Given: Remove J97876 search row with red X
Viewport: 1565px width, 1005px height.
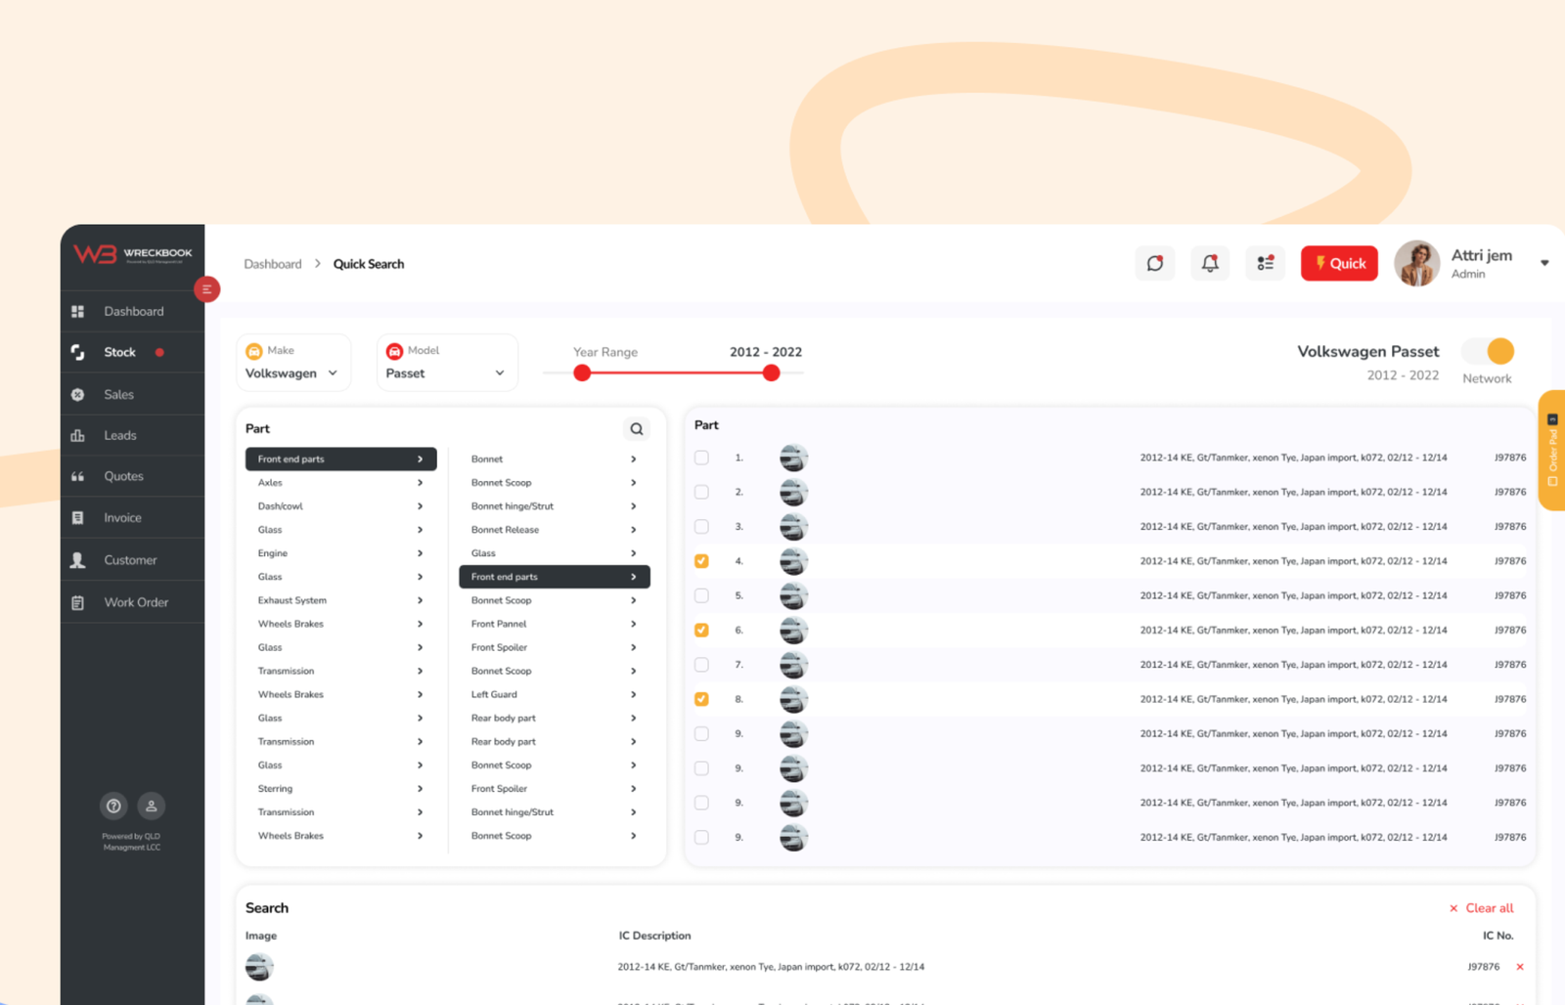Looking at the screenshot, I should coord(1520,967).
